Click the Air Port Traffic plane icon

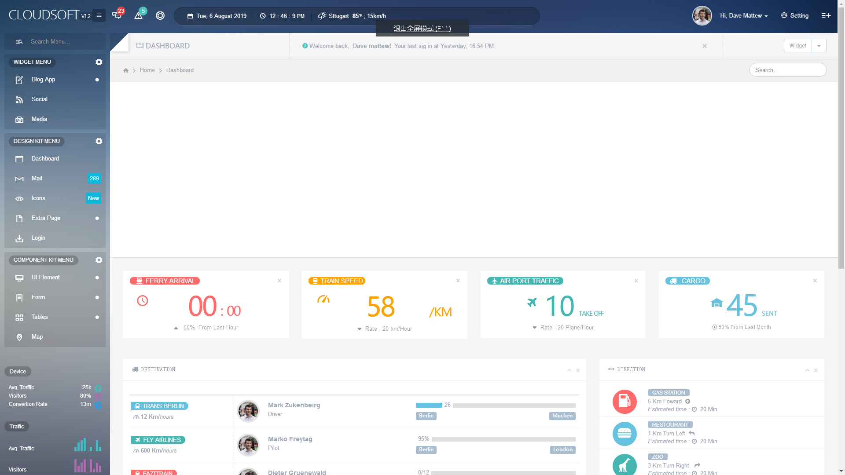pos(532,302)
